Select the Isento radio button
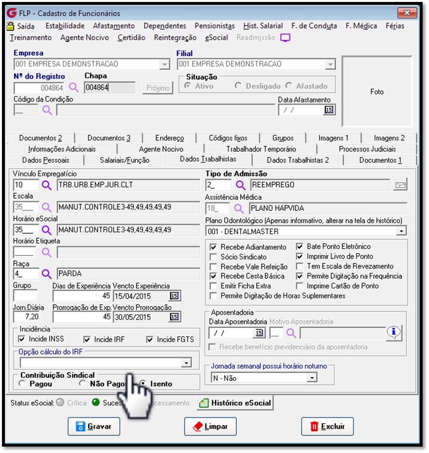 click(142, 383)
